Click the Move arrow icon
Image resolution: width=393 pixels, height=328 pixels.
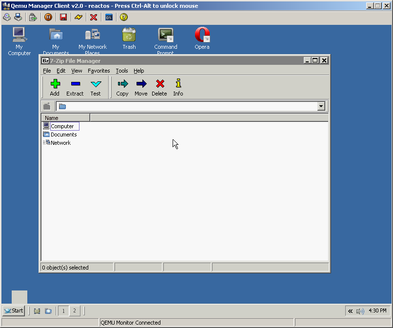click(141, 87)
